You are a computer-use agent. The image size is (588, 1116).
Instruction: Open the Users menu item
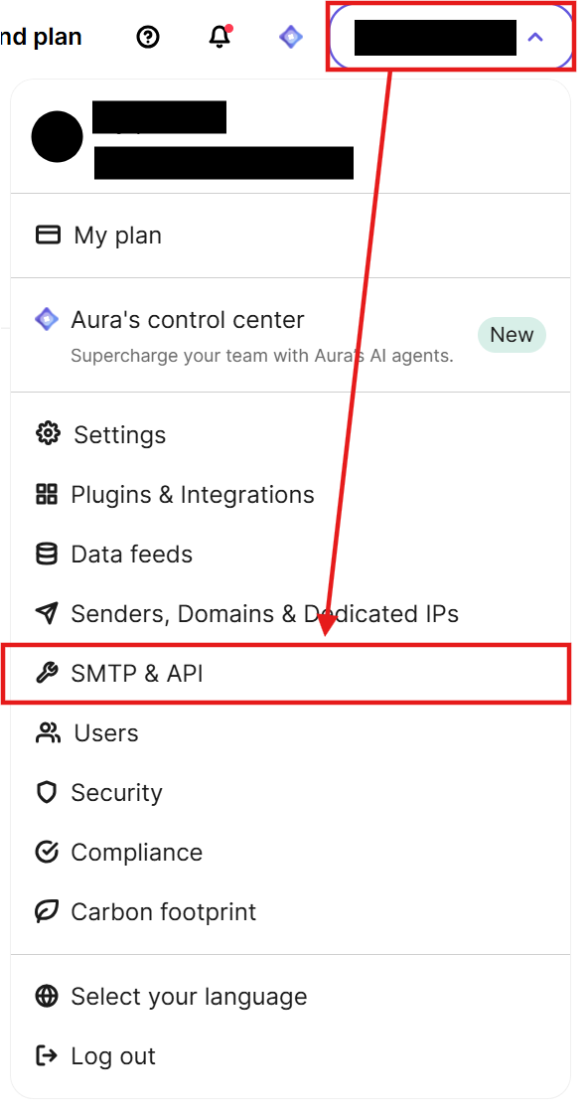coord(290,733)
